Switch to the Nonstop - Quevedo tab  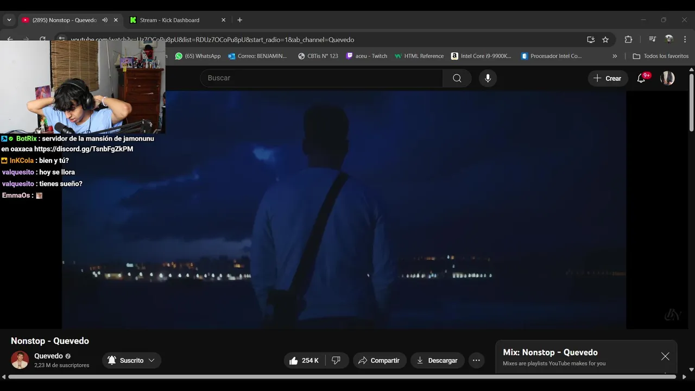[64, 20]
